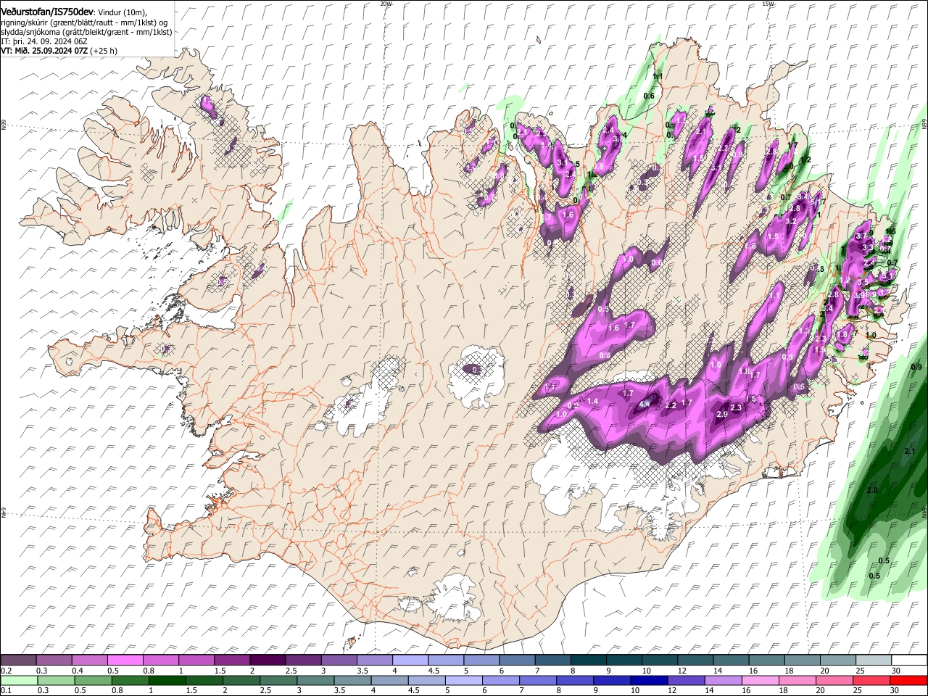Click the 20W longitude label

coord(386,4)
